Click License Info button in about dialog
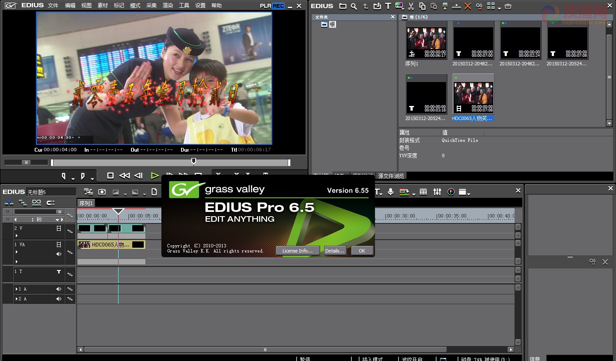The height and width of the screenshot is (361, 616). click(x=298, y=251)
